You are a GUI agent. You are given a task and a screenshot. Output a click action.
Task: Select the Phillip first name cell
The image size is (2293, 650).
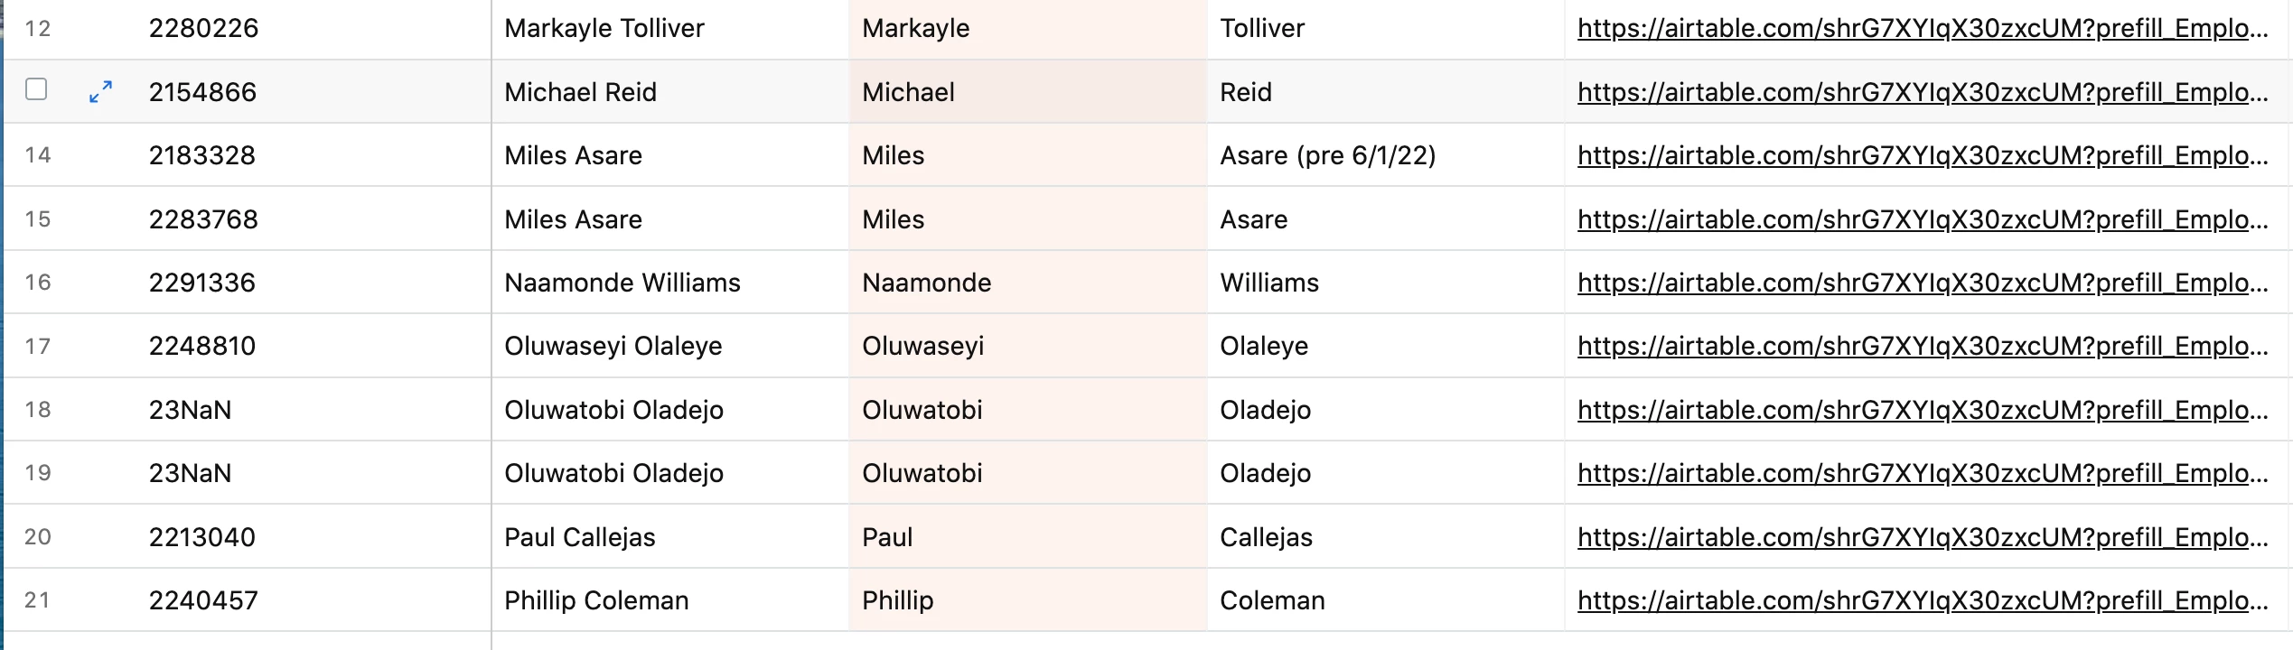(x=1028, y=600)
